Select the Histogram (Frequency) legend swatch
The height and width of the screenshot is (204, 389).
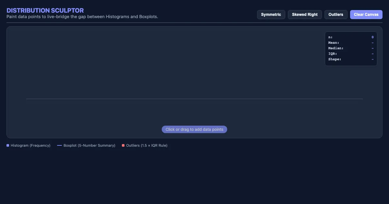point(8,146)
